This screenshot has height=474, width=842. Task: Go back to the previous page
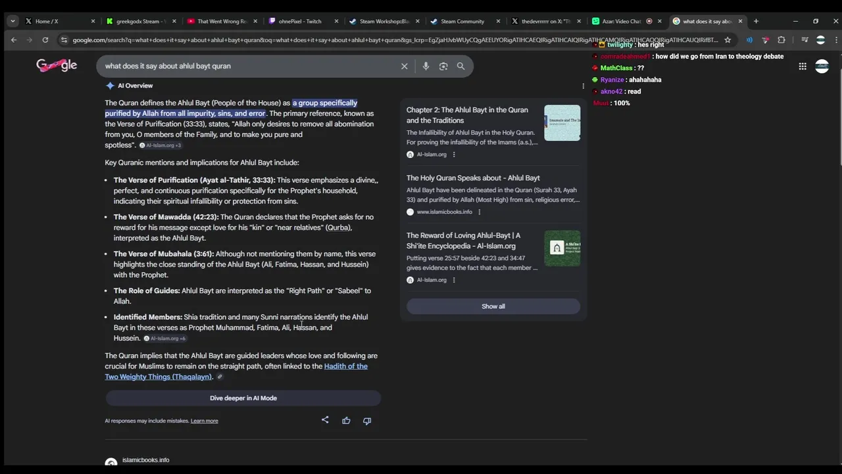[x=14, y=40]
